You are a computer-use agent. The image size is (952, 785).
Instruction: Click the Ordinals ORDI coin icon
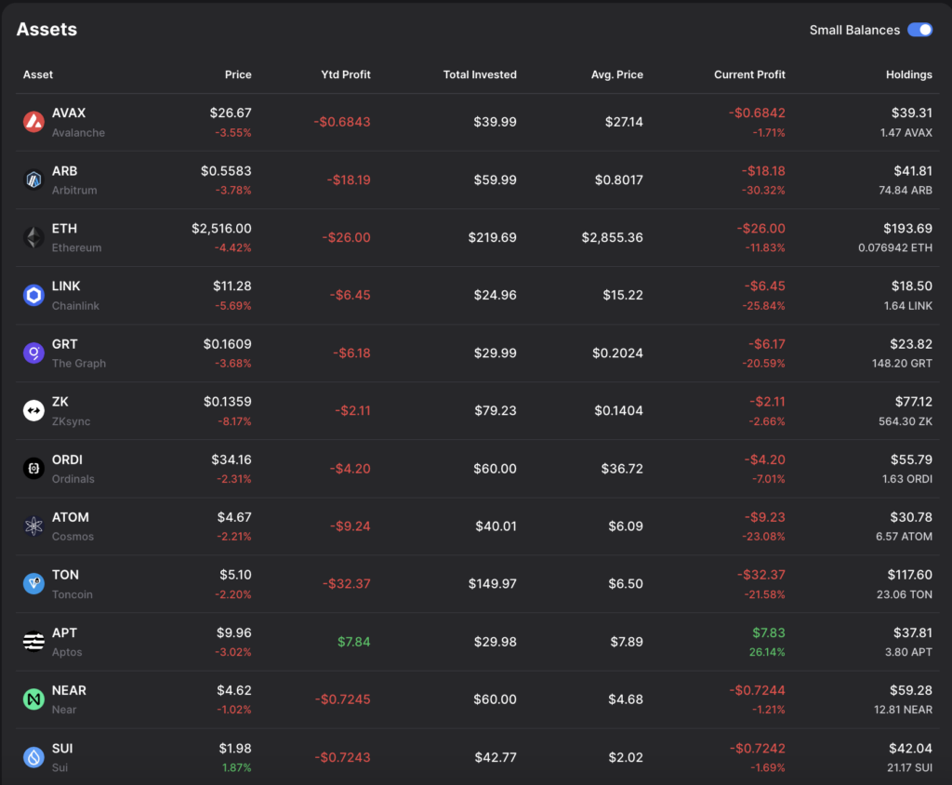(34, 468)
